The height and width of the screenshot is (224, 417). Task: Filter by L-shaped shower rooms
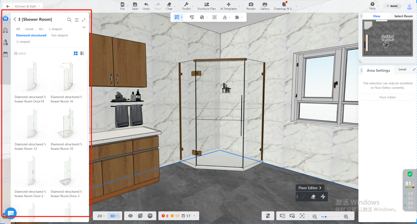point(55,29)
